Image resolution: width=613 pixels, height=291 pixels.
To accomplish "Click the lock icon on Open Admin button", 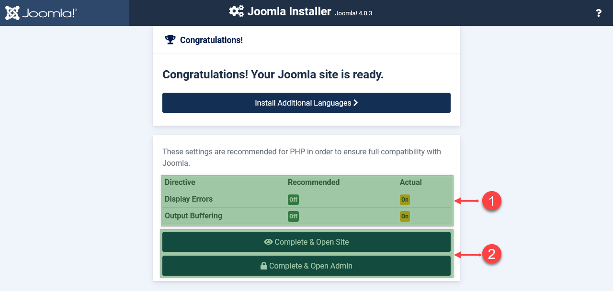I will click(x=264, y=266).
